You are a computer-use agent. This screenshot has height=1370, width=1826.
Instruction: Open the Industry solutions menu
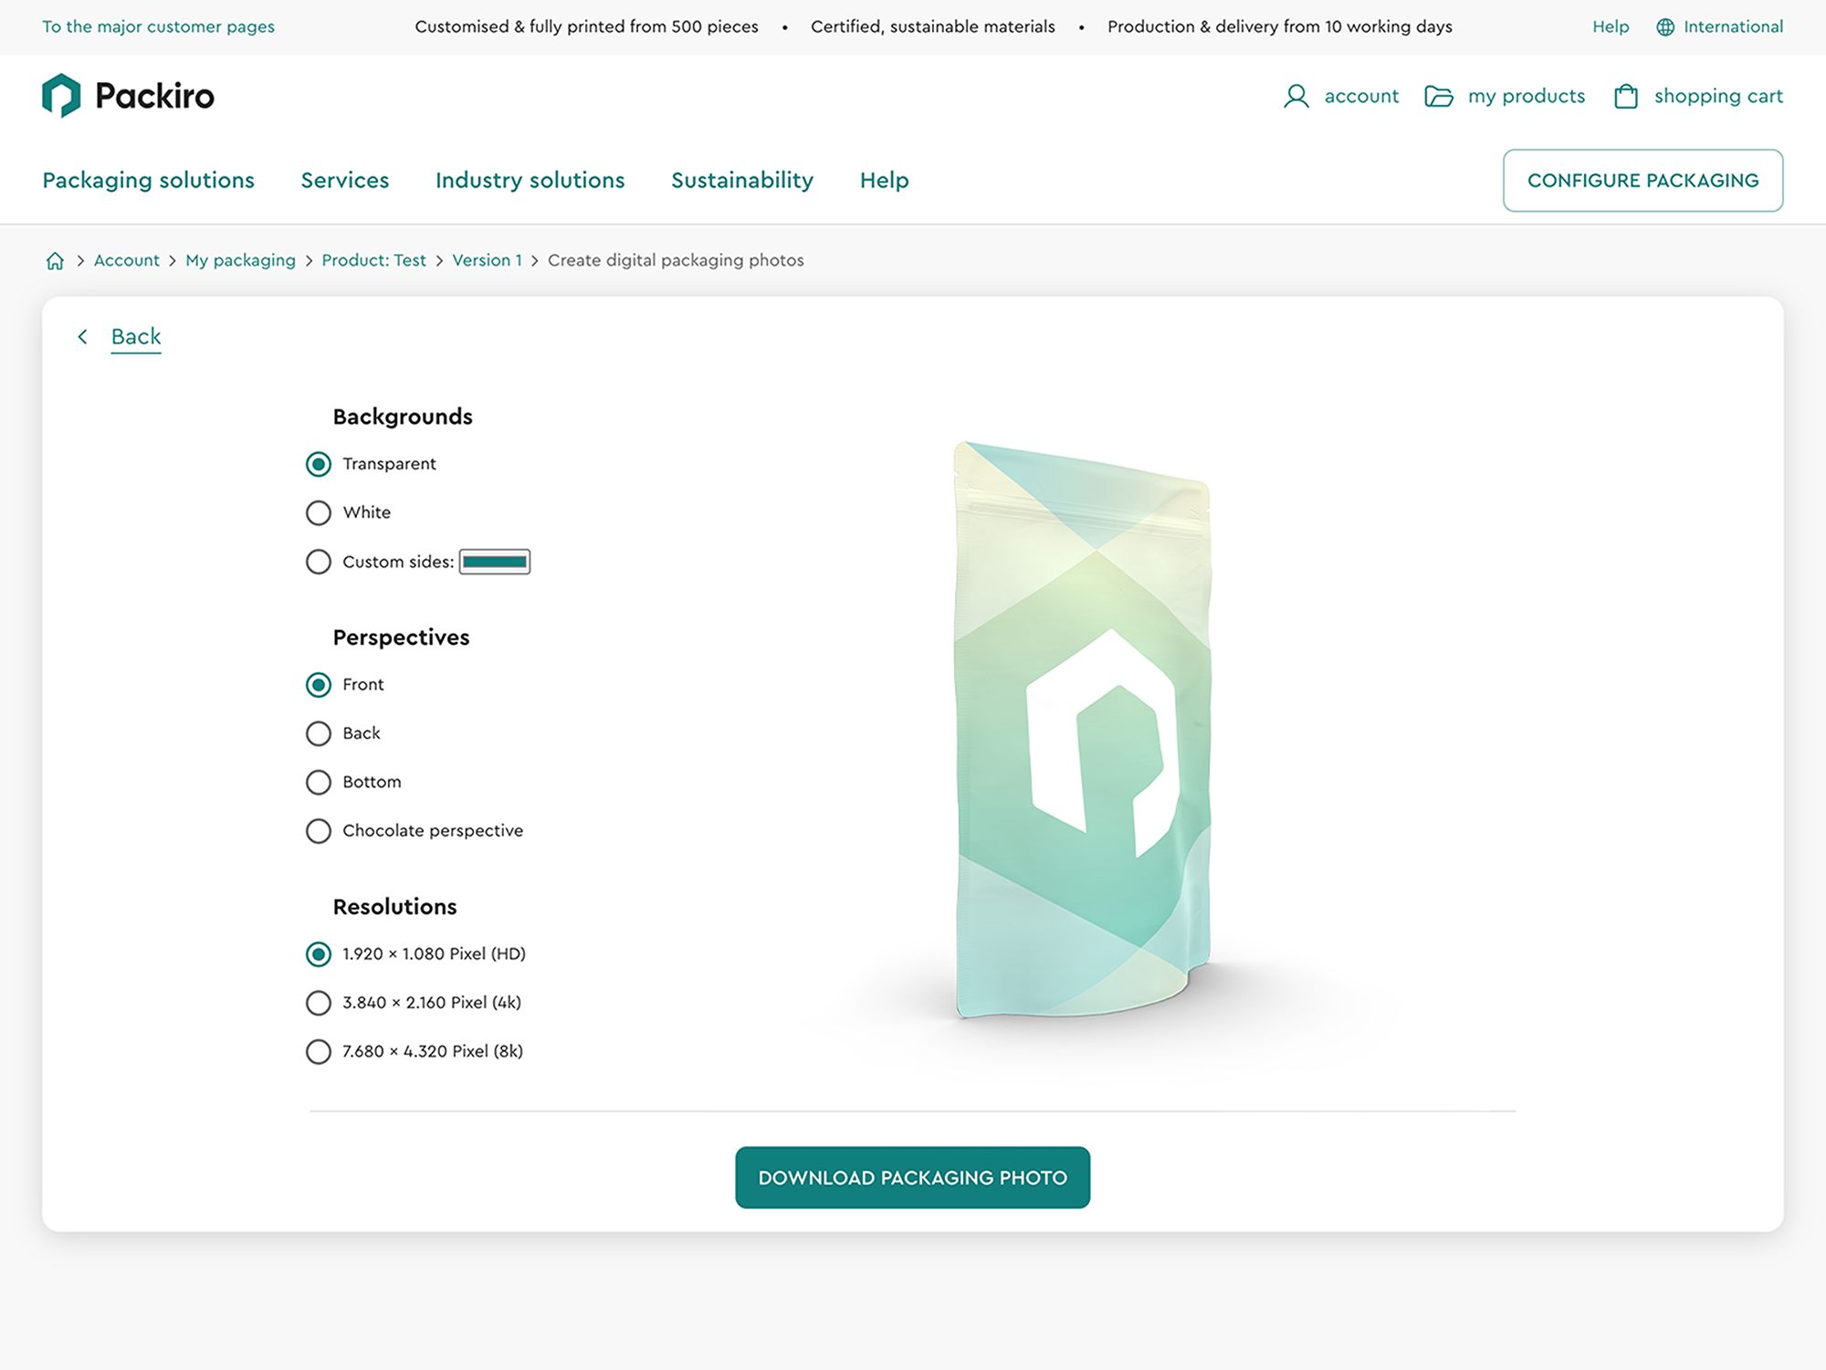click(x=530, y=181)
